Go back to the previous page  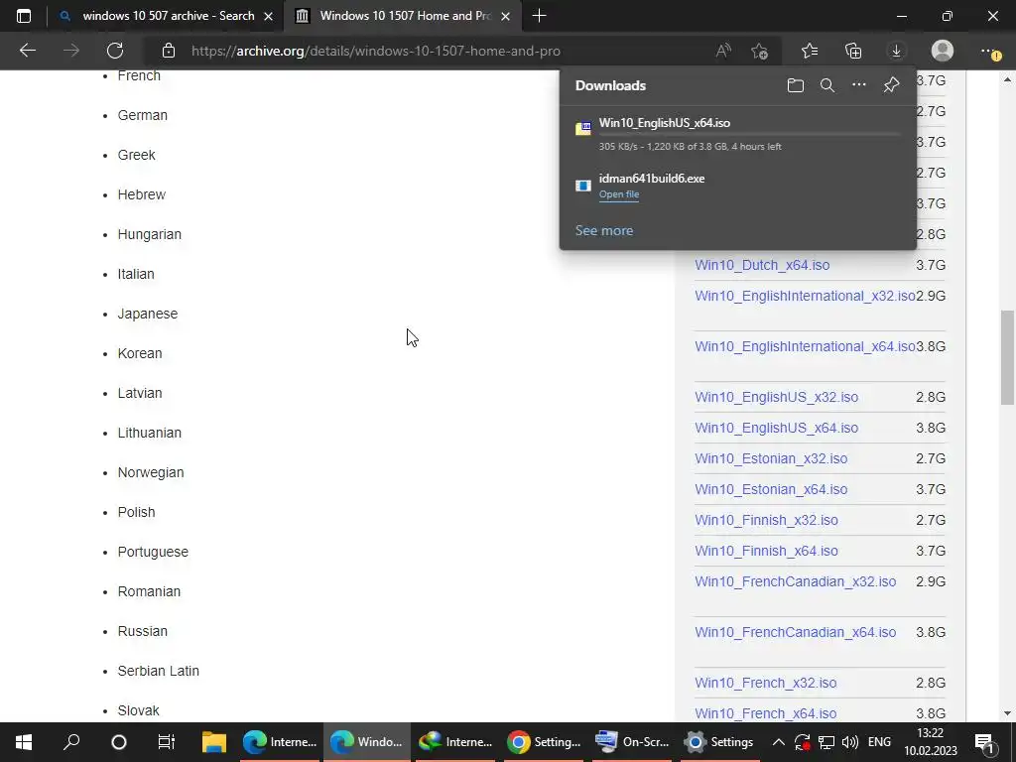coord(27,51)
